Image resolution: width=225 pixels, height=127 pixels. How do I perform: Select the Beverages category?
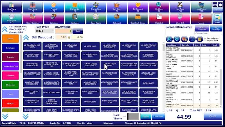pos(10,48)
